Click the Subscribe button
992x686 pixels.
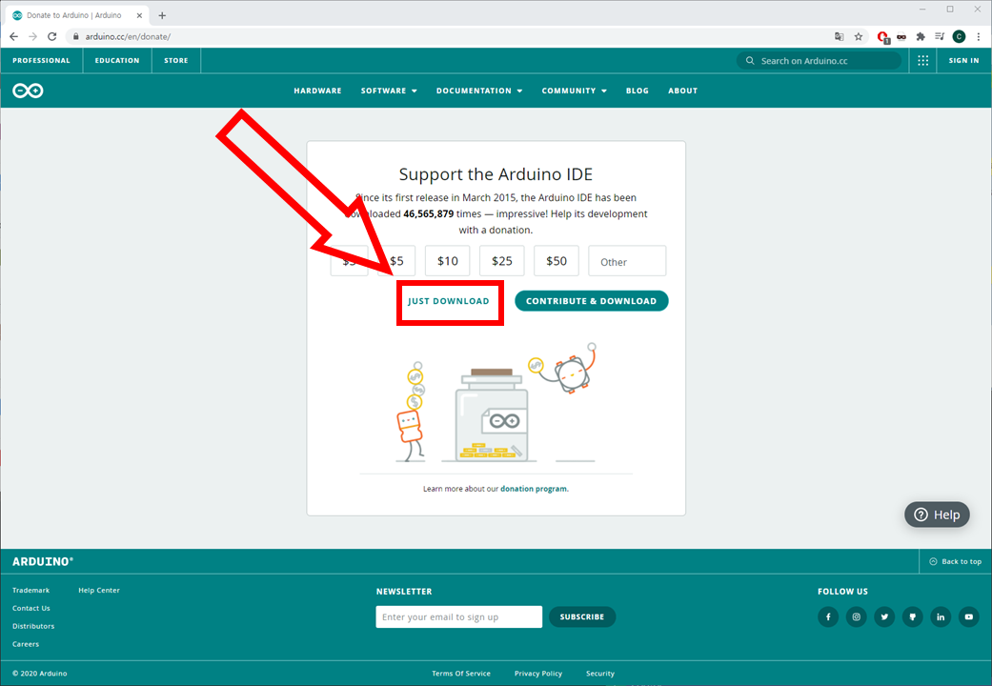tap(582, 617)
